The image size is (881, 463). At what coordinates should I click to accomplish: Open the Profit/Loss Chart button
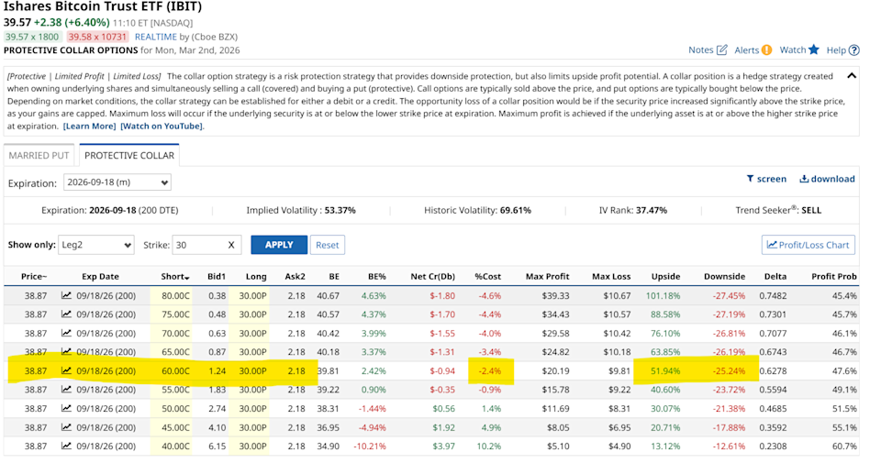[x=808, y=245]
